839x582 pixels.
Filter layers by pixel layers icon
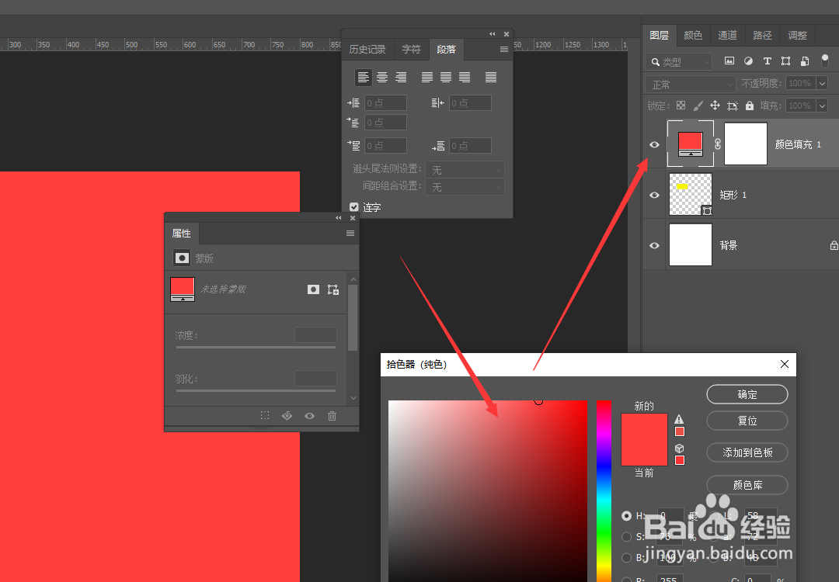pyautogui.click(x=729, y=61)
